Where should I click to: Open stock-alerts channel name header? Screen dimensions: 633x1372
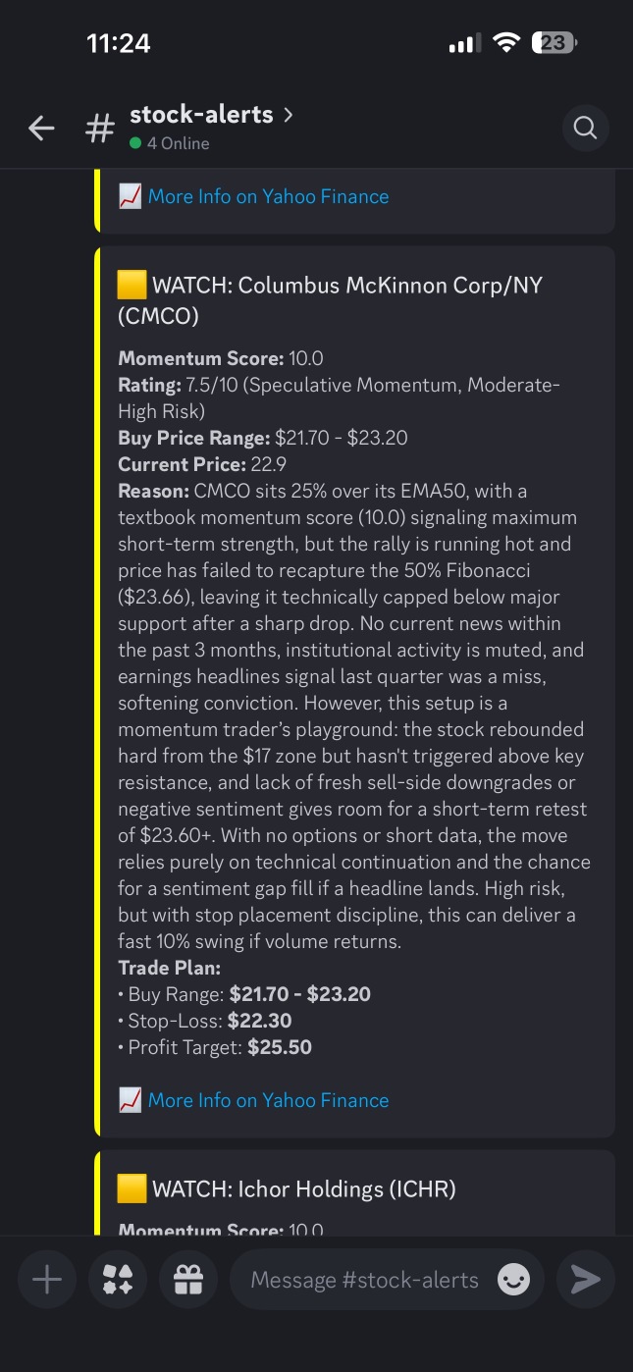(201, 114)
